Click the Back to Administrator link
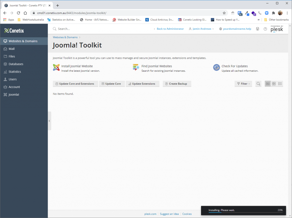 (x=170, y=29)
